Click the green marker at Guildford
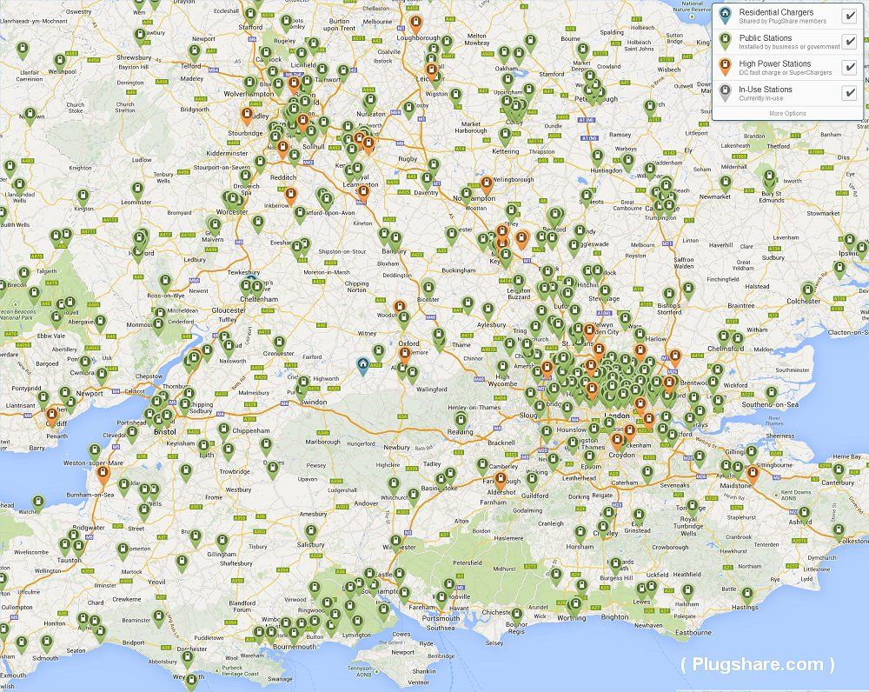Image resolution: width=869 pixels, height=692 pixels. pyautogui.click(x=532, y=480)
